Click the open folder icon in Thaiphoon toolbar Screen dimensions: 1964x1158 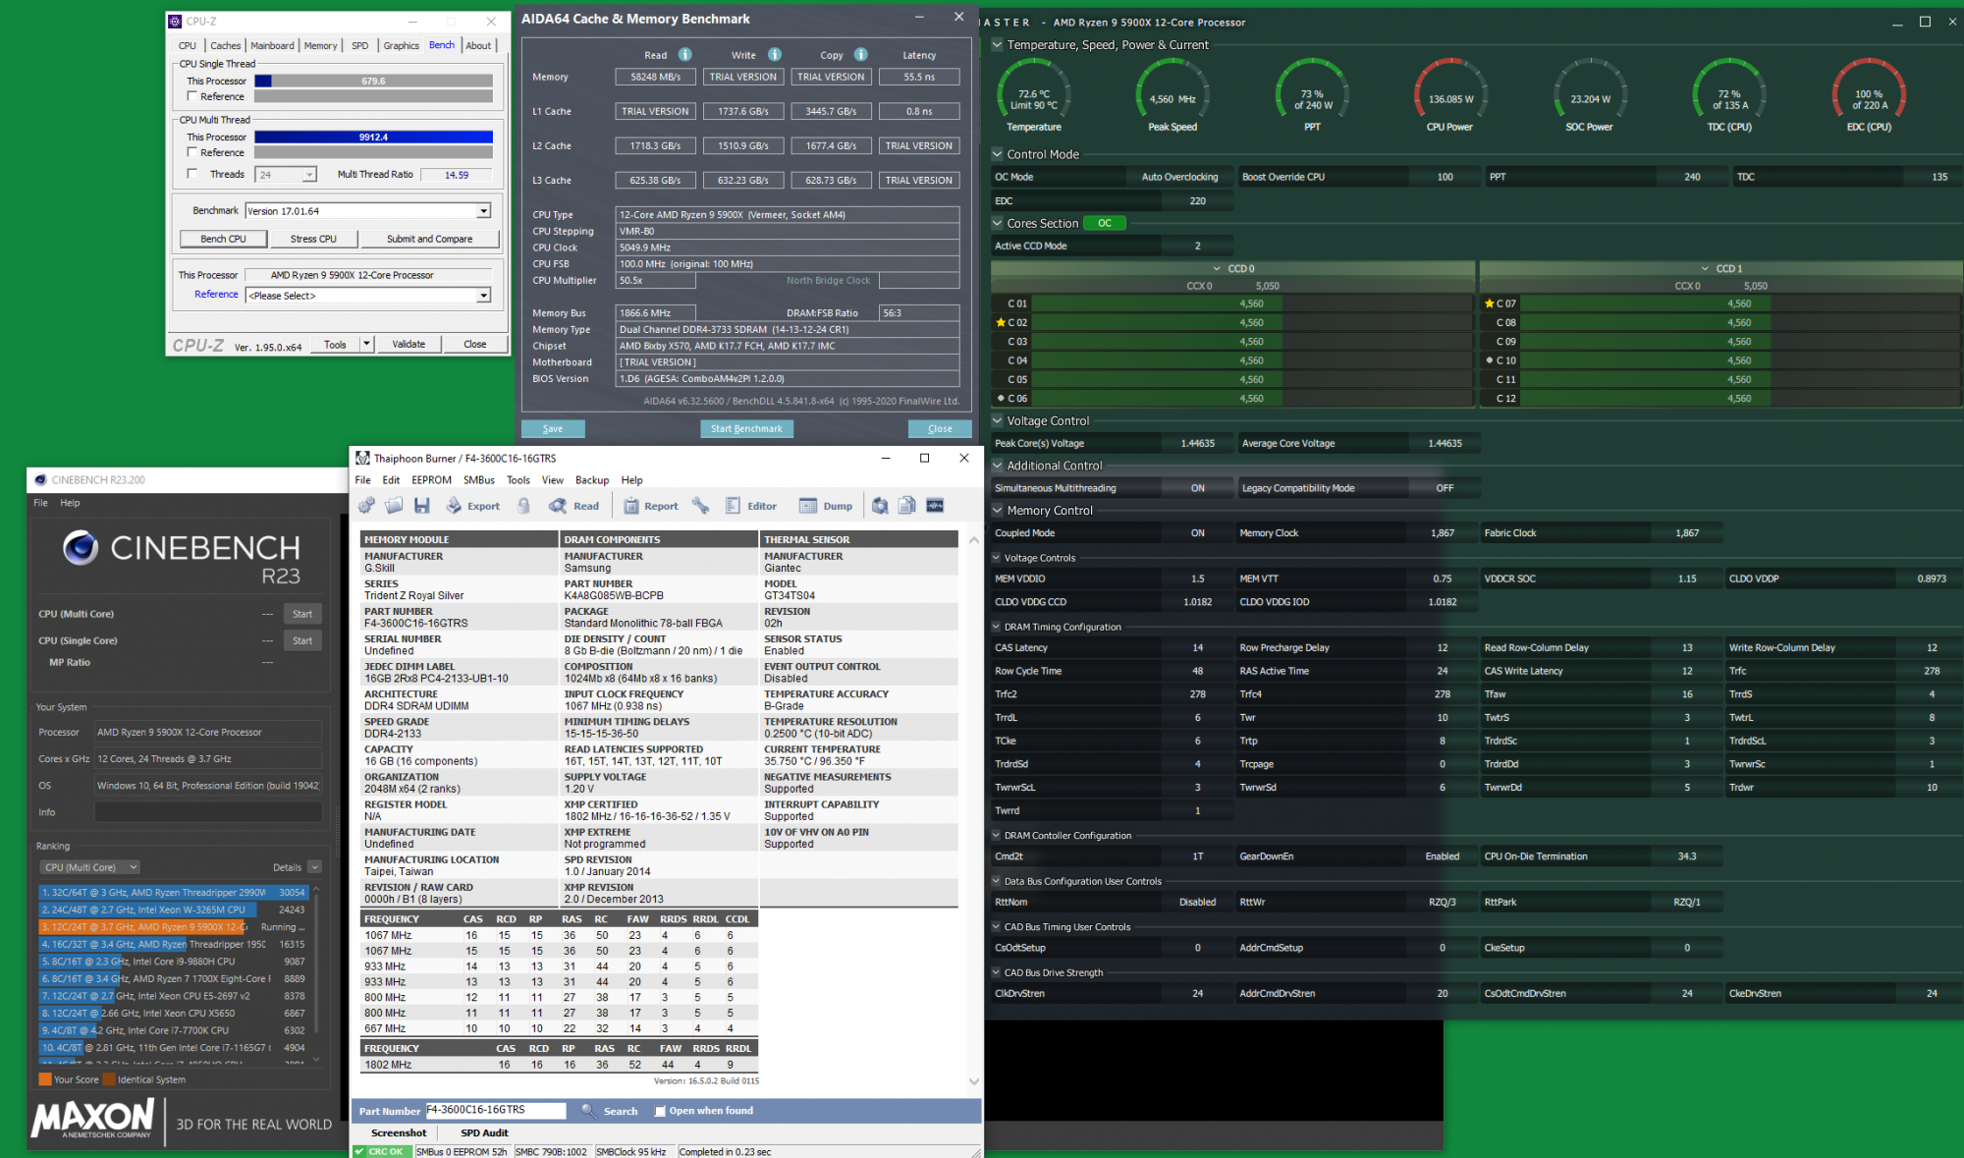point(394,506)
